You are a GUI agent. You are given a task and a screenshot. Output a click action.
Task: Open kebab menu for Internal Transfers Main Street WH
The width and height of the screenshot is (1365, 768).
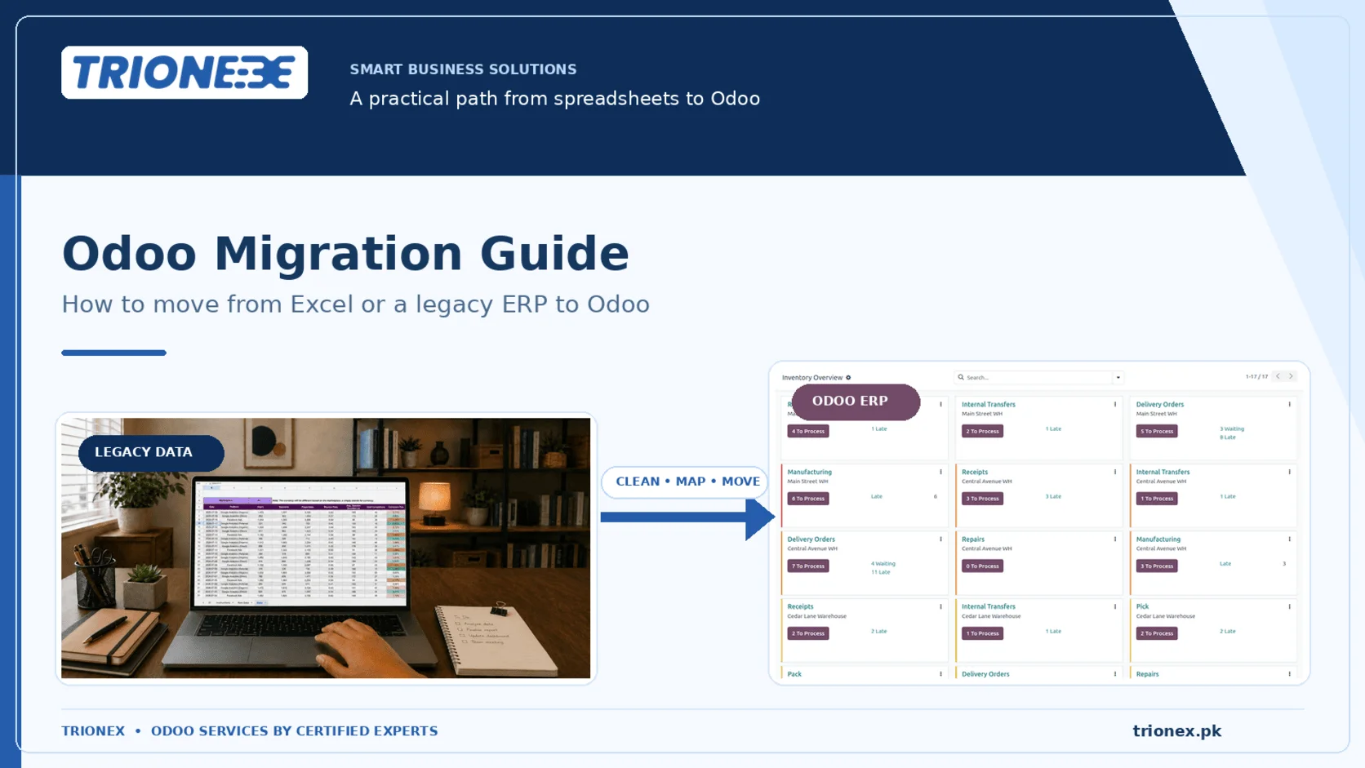[x=1115, y=404]
